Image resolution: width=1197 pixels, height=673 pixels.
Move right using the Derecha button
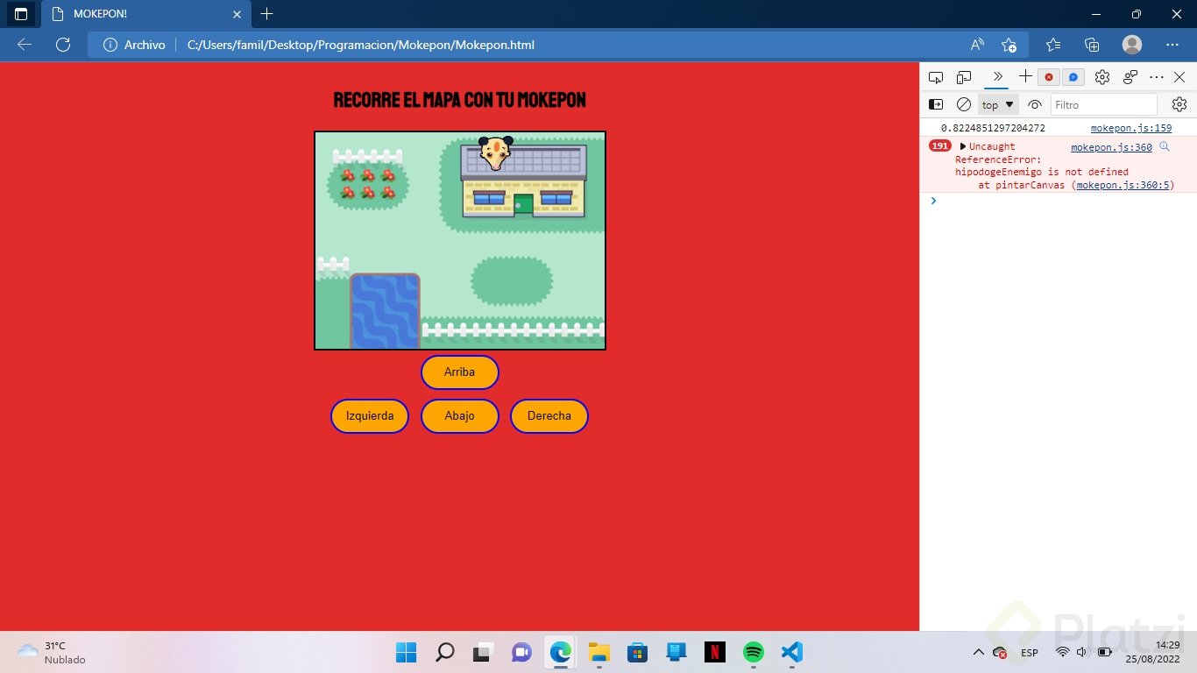tap(549, 416)
